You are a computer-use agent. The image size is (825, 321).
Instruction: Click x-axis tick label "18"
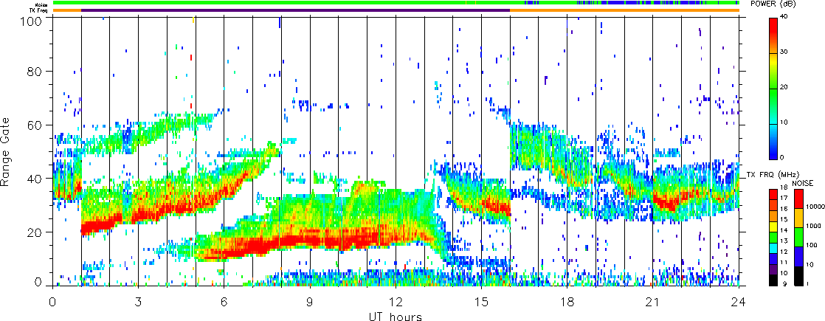pos(567,302)
